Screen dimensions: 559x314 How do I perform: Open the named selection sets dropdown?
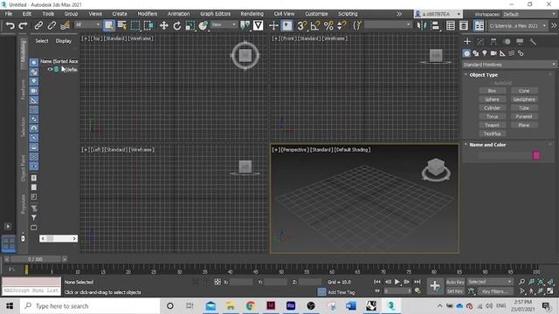point(388,25)
